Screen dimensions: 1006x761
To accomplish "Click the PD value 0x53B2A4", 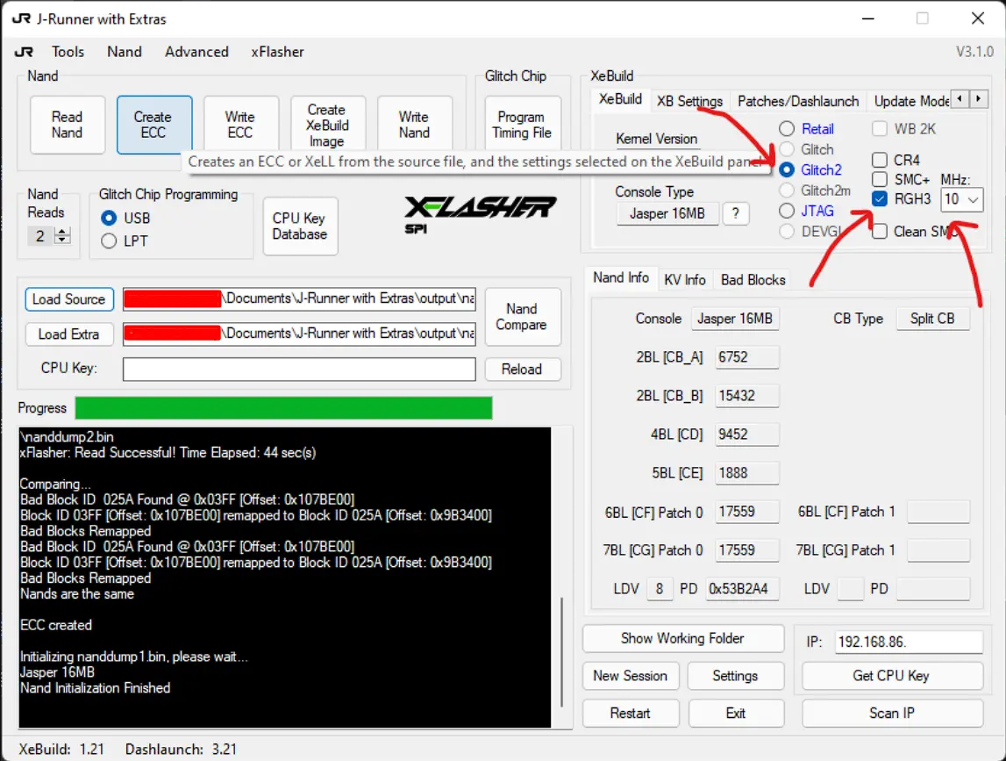I will (x=742, y=588).
